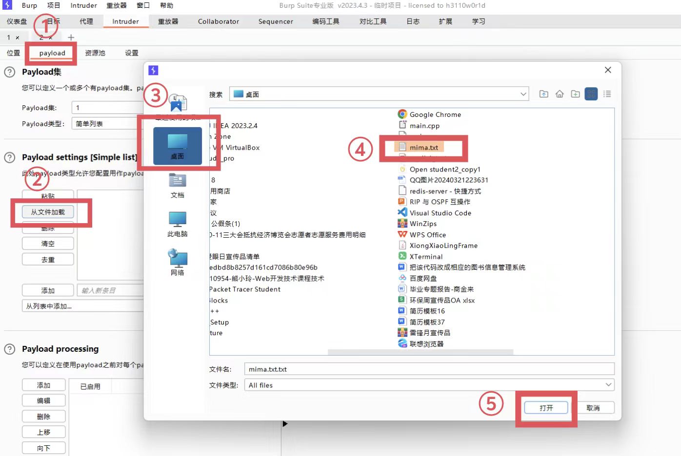Select RIP 与 OSPF 互操作 file
Screen dimensions: 681x456
(x=434, y=202)
